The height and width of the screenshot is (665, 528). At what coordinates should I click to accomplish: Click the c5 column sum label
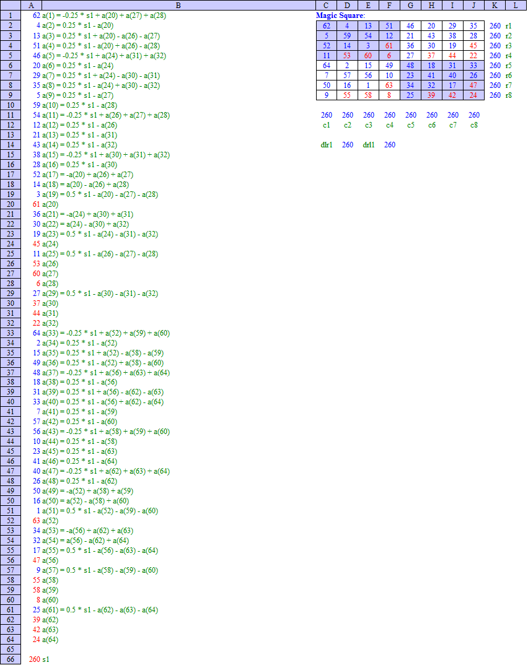410,124
